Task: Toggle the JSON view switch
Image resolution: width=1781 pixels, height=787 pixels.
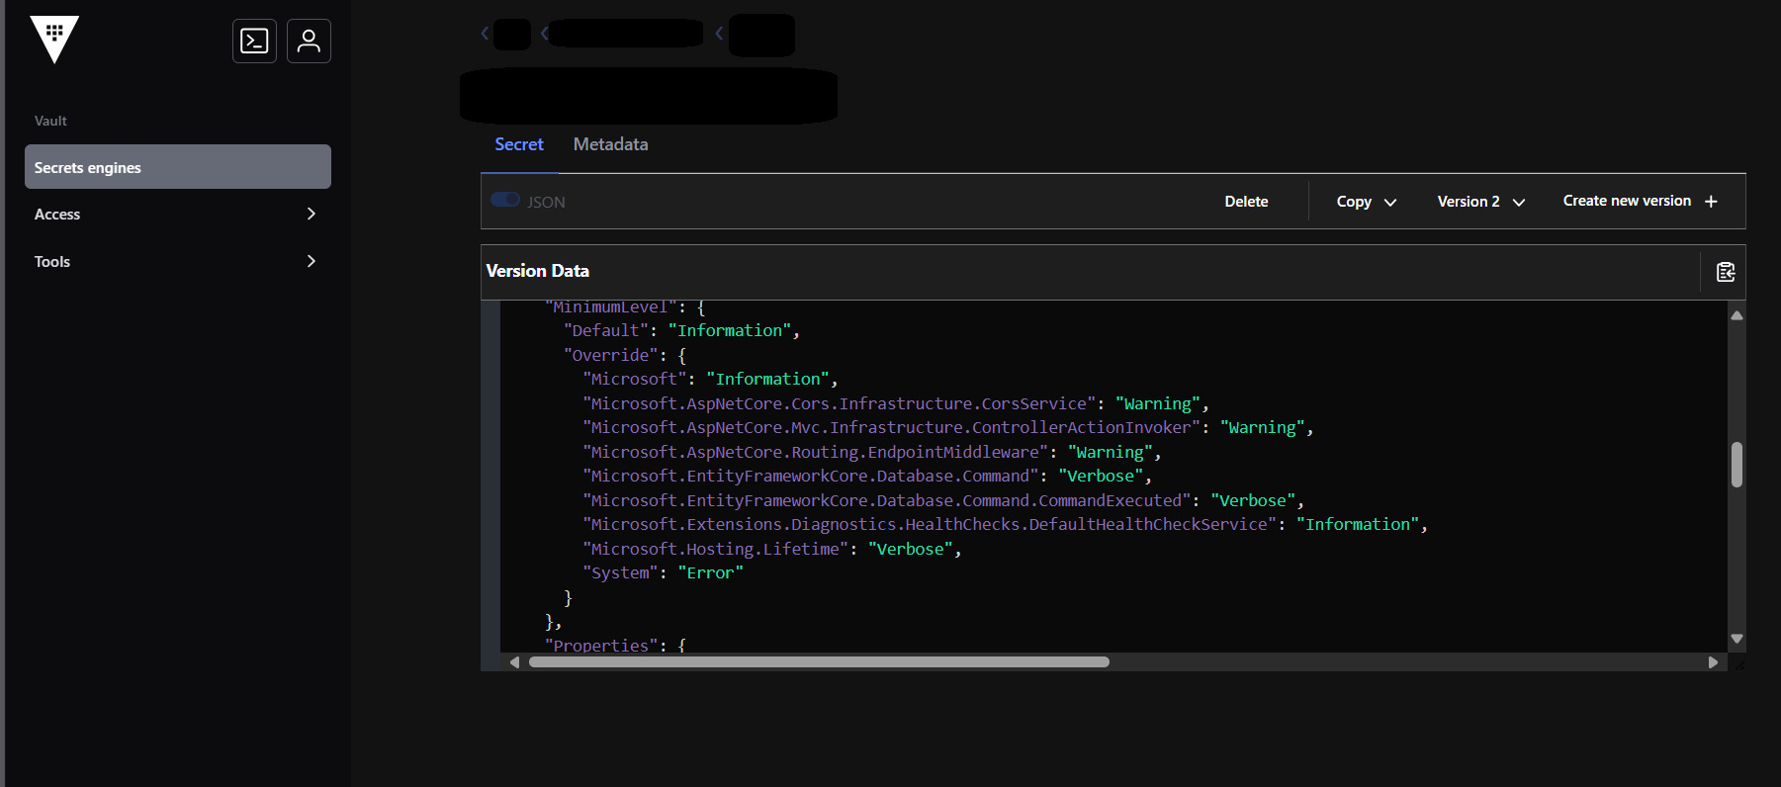Action: coord(505,200)
